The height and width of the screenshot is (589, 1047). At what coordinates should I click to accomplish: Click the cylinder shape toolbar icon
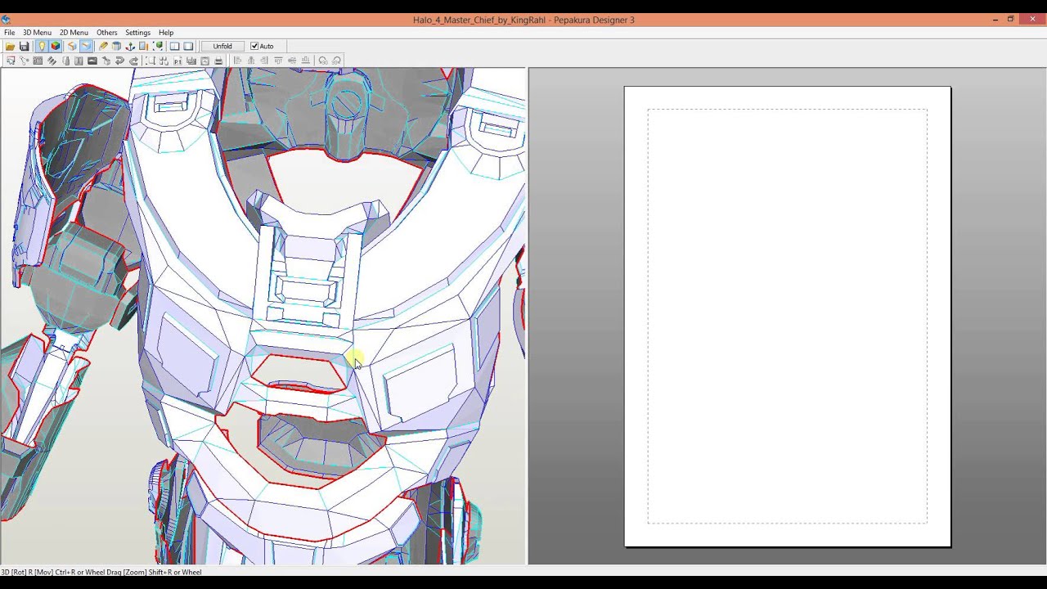[x=116, y=47]
